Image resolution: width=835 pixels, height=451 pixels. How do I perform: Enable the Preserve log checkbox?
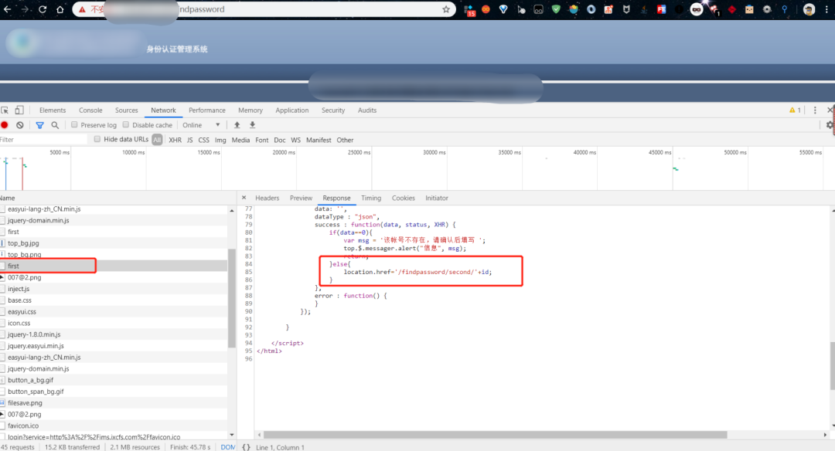click(x=74, y=124)
